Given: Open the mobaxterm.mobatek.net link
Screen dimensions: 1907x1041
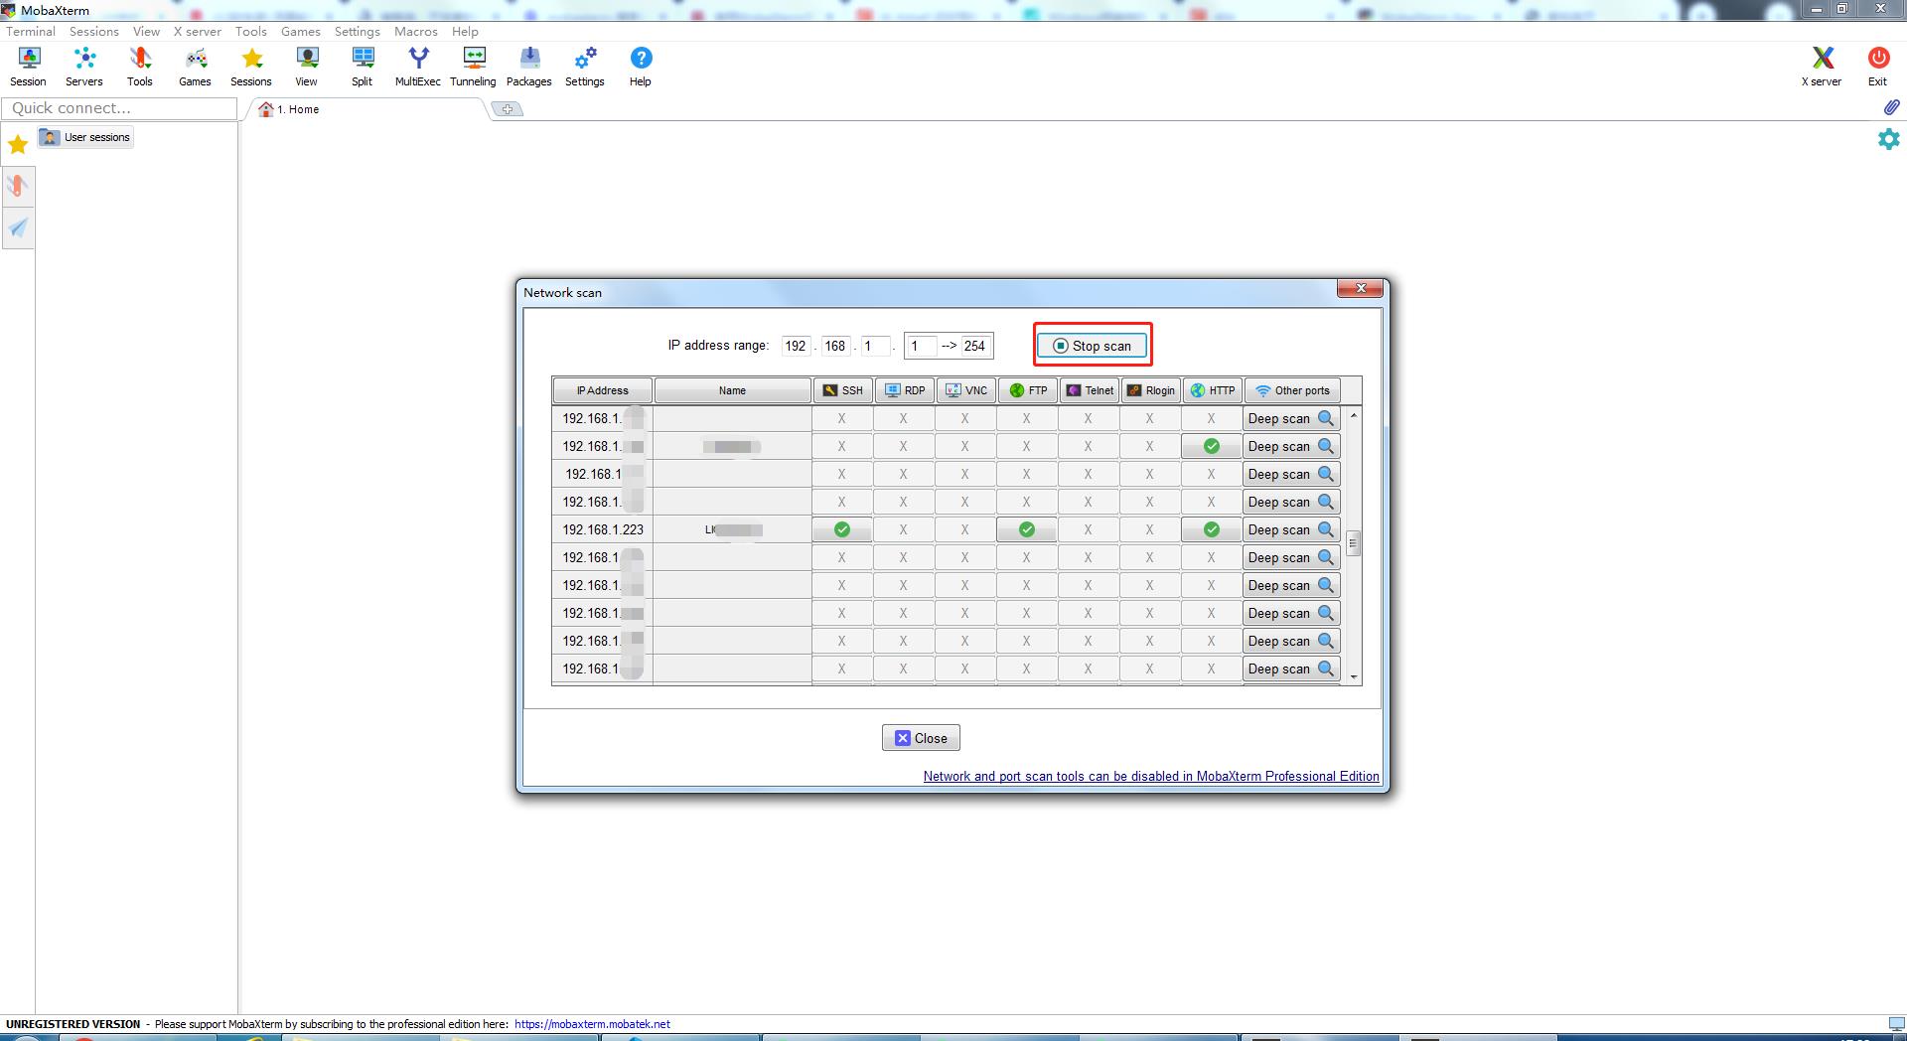Looking at the screenshot, I should [x=592, y=1024].
